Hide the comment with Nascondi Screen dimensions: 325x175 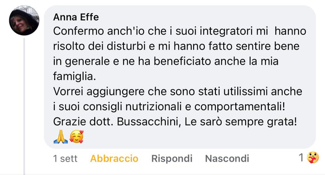tap(227, 158)
